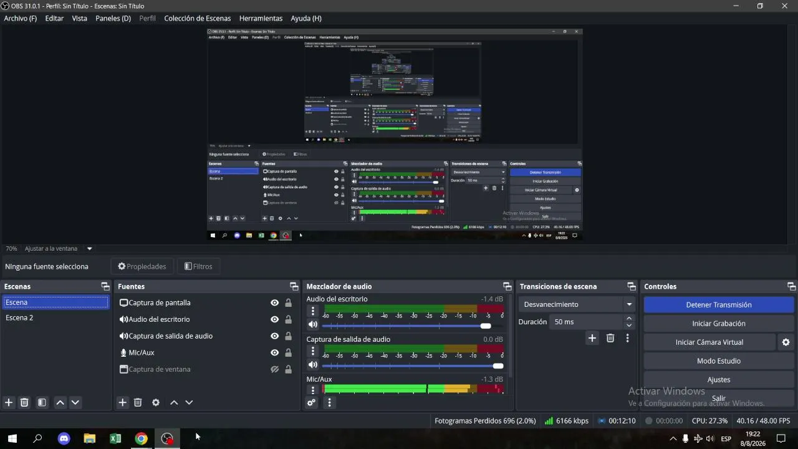The image size is (798, 449).
Task: Open Excel from the taskbar
Action: (x=115, y=438)
